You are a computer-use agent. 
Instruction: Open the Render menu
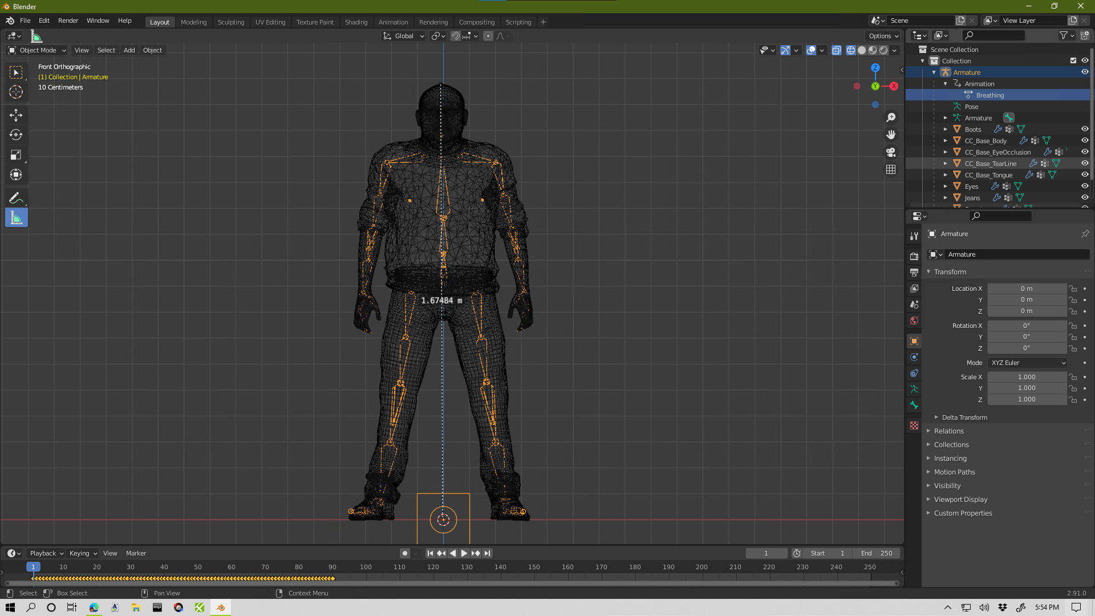pyautogui.click(x=68, y=21)
